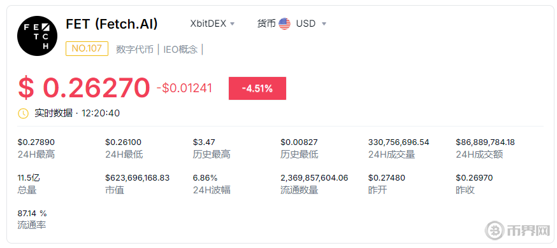Click the 流通数量 circulating supply value
This screenshot has height=248, width=557.
click(x=314, y=178)
